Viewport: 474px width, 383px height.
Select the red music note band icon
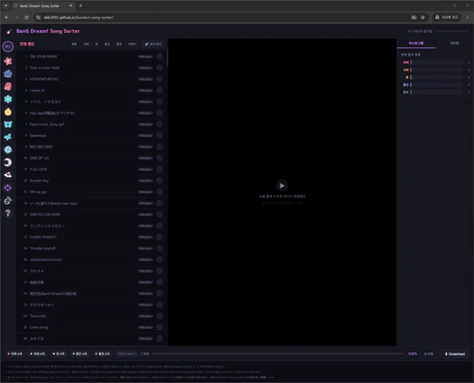pyautogui.click(x=8, y=86)
